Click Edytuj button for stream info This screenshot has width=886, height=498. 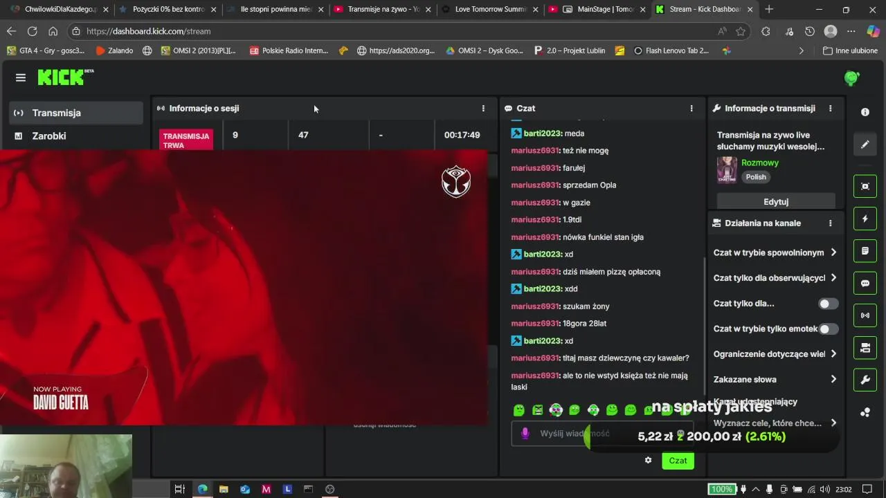click(x=776, y=202)
